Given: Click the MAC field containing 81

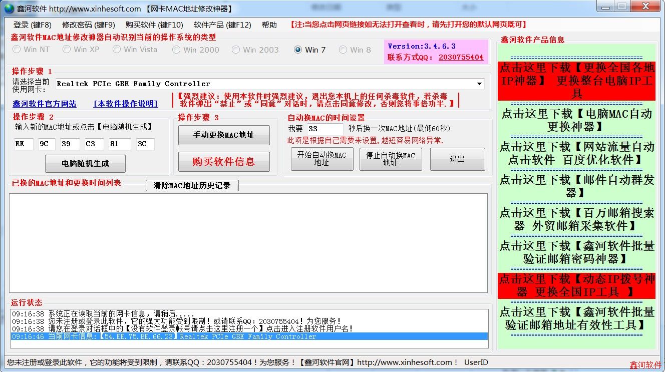Looking at the screenshot, I should [120, 144].
